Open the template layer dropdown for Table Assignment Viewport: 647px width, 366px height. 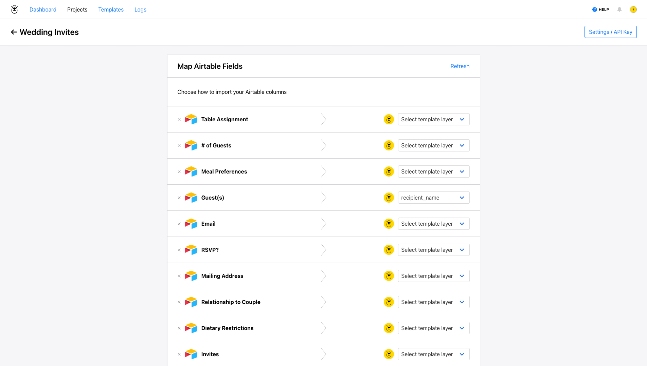433,119
